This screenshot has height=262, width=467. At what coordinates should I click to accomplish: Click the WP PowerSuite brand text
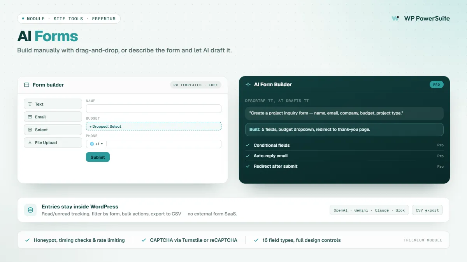pos(427,18)
